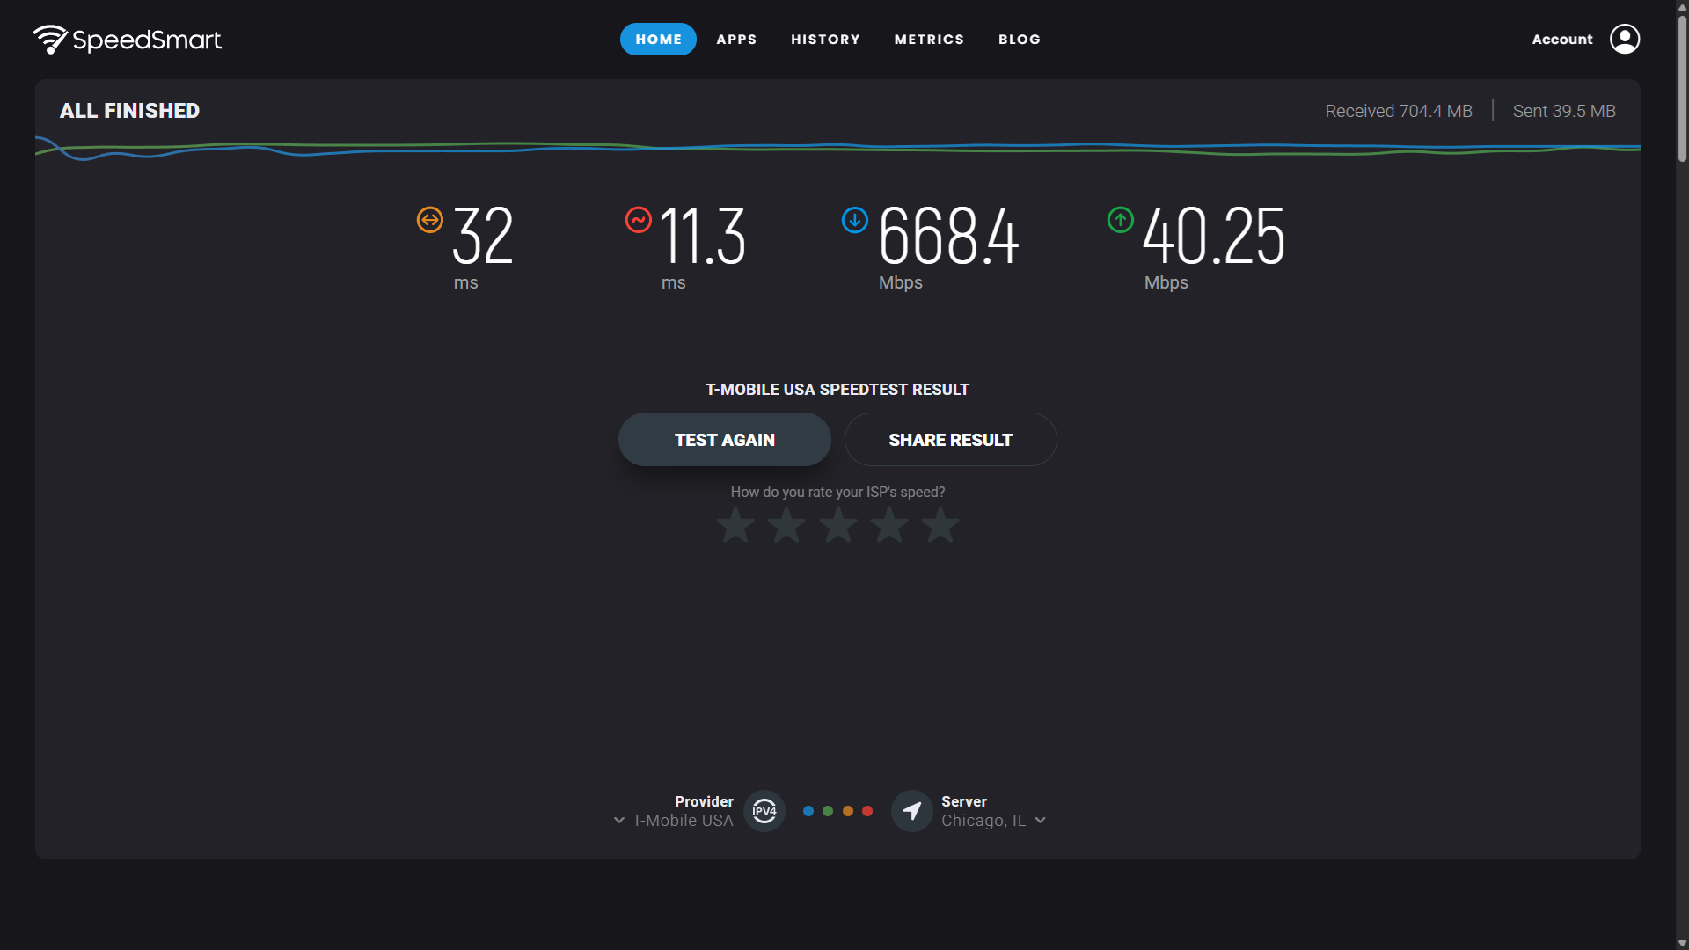Click the orange ping latency icon
The height and width of the screenshot is (950, 1689).
(x=429, y=219)
